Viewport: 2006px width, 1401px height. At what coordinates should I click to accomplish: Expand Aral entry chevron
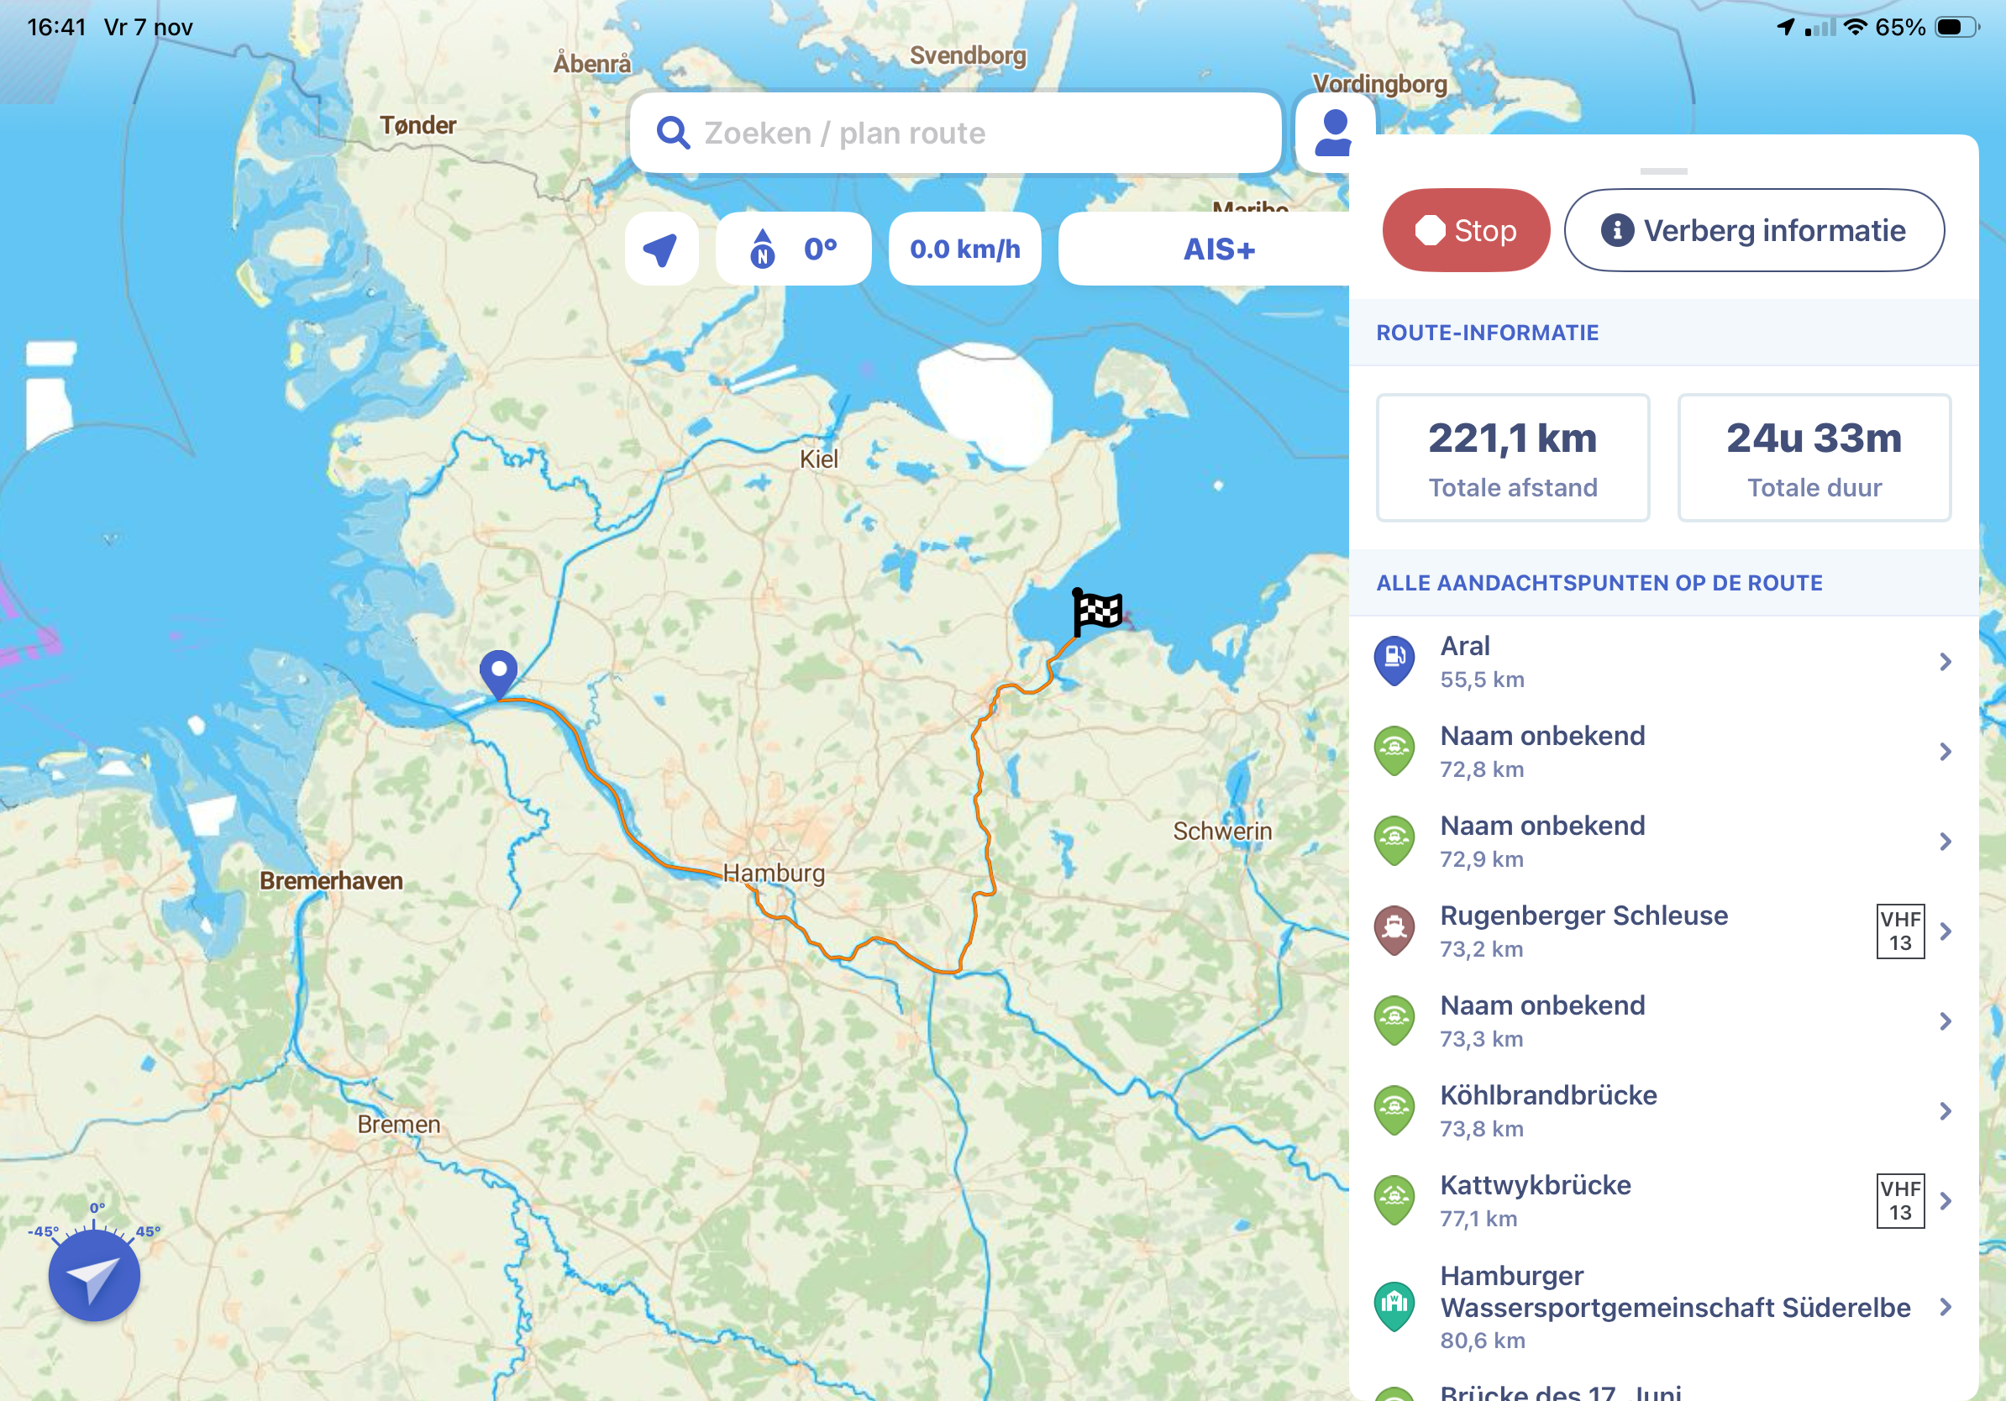(x=1945, y=662)
